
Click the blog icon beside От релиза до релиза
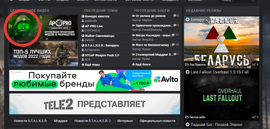(133, 16)
